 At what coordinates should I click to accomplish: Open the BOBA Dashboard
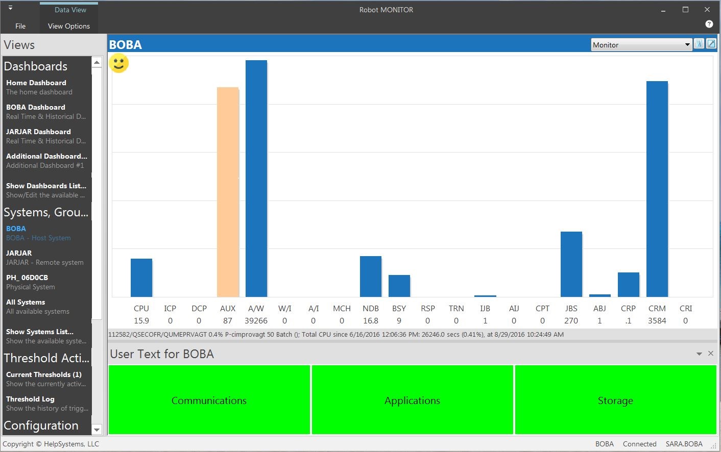46,112
